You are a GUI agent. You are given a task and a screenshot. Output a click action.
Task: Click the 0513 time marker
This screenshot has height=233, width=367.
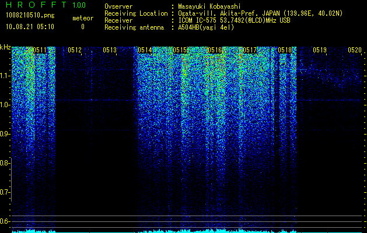110,50
